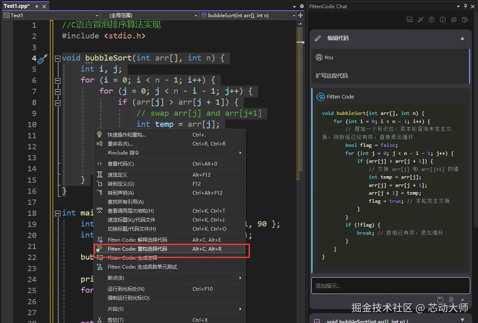This screenshot has height=323, width=478.
Task: Click the FittenCode Chat panel scrollbar
Action: click(476, 120)
